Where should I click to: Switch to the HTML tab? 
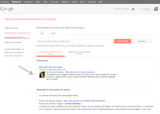(x=53, y=33)
